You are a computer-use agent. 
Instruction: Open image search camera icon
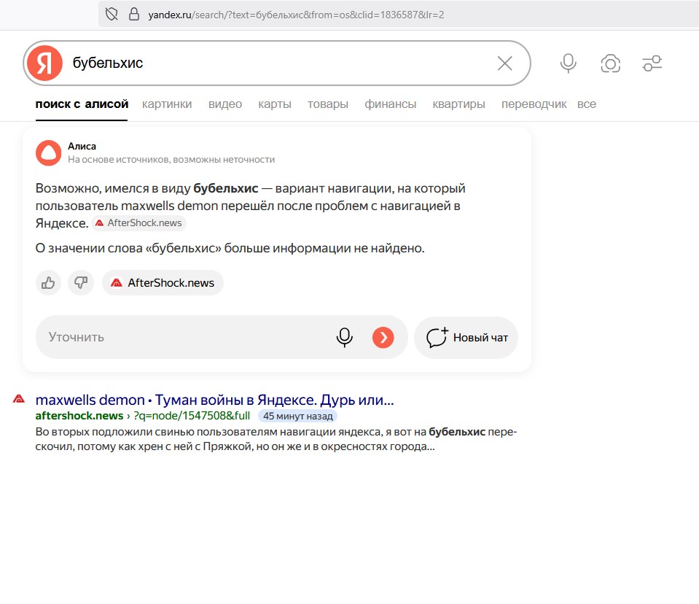coord(610,63)
